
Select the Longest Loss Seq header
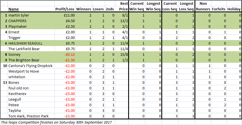186,6
